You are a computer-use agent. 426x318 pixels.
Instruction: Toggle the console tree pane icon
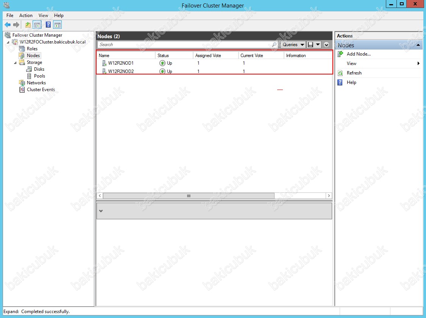point(37,25)
